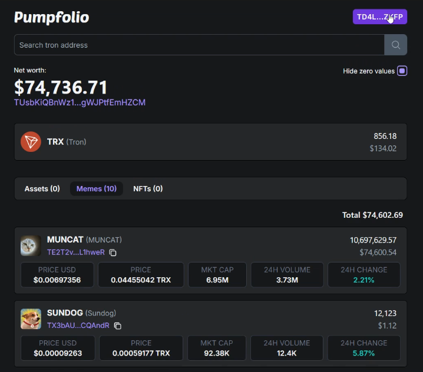This screenshot has width=423, height=372.
Task: Click SUNDOG balance 12,123
Action: (385, 313)
